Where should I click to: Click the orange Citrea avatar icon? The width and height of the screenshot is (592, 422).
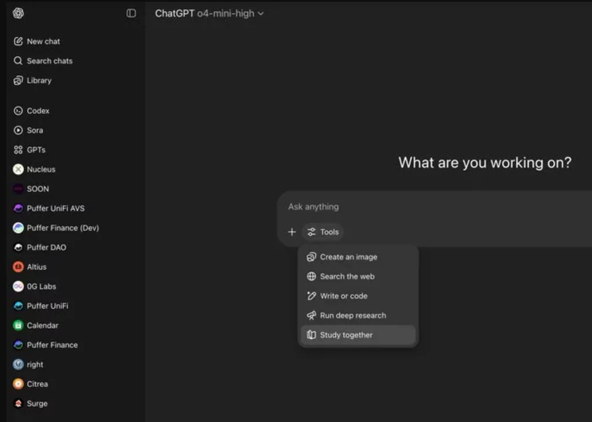tap(18, 384)
